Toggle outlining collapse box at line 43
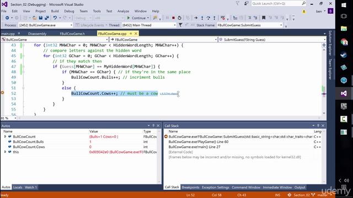The image size is (353, 198). point(23,45)
